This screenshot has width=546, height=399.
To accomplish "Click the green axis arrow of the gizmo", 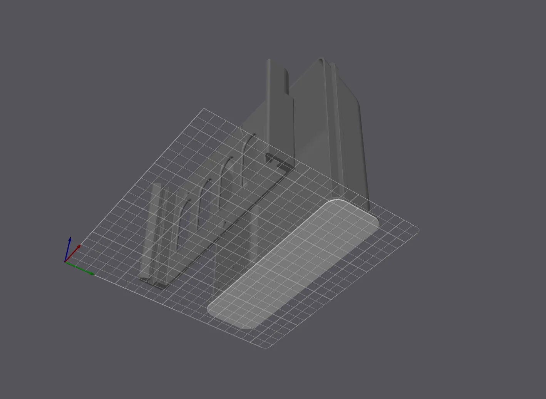I will [80, 268].
